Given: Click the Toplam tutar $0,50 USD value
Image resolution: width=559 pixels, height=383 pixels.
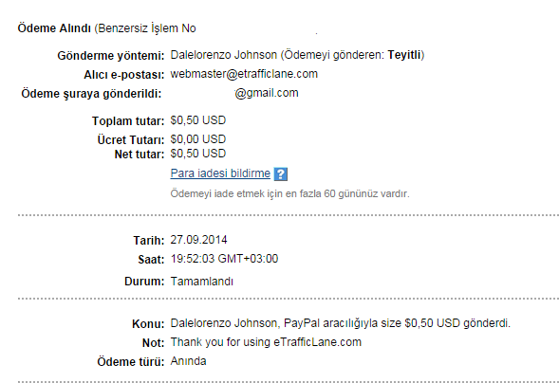Looking at the screenshot, I should 197,120.
